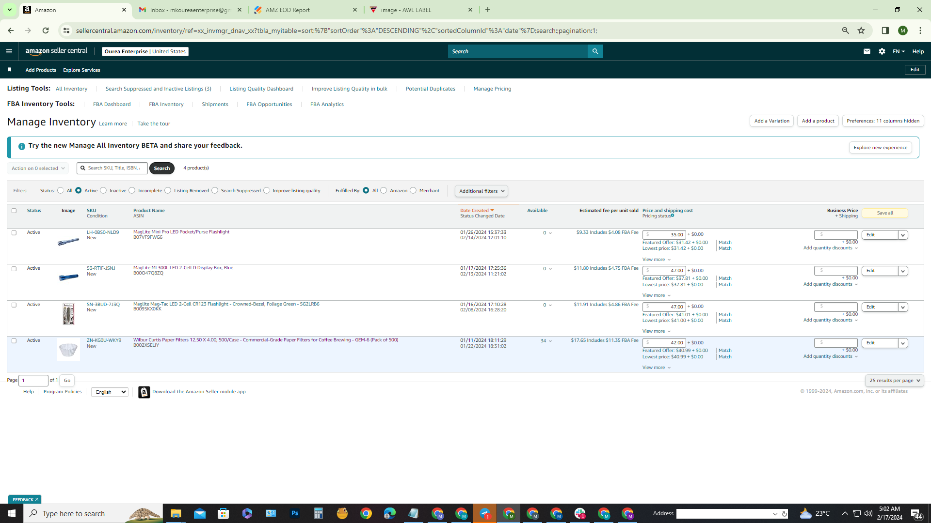Open the Mail app from the taskbar
The width and height of the screenshot is (931, 523).
tap(199, 513)
